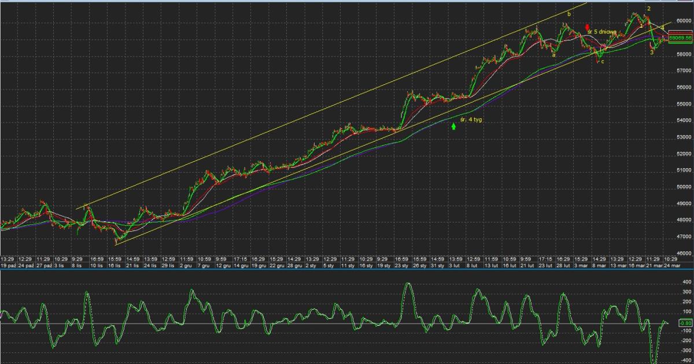This screenshot has width=694, height=364.
Task: Select wave count label '3' at dip
Action: pos(652,53)
